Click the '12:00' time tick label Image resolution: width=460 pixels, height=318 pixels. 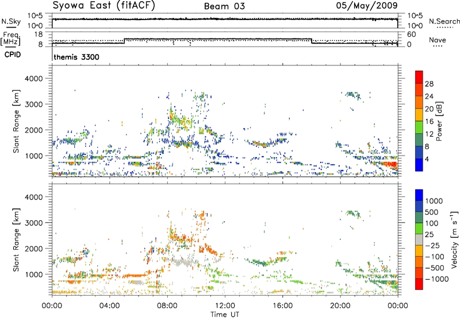pyautogui.click(x=225, y=306)
